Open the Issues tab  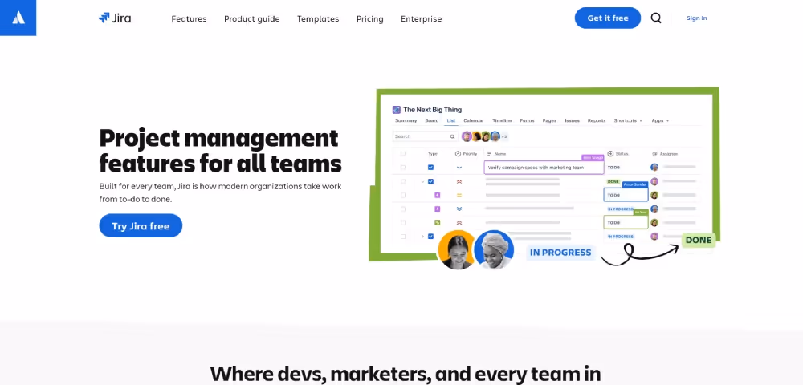pos(572,120)
